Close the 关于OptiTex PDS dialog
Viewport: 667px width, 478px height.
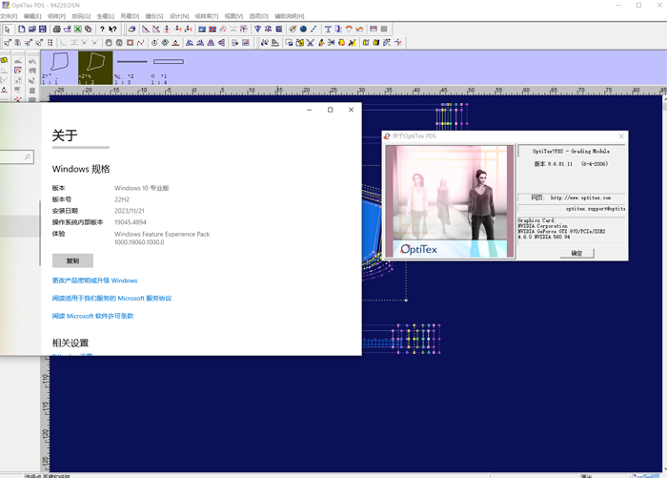tap(621, 135)
